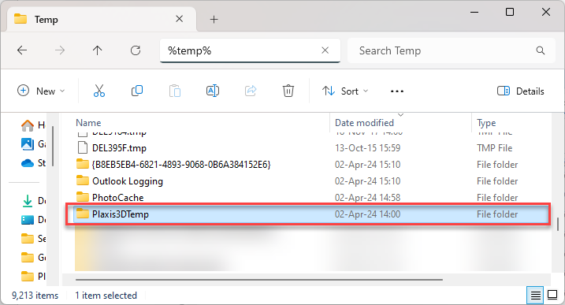Select the PhotoCache folder
The width and height of the screenshot is (565, 305).
(x=118, y=198)
